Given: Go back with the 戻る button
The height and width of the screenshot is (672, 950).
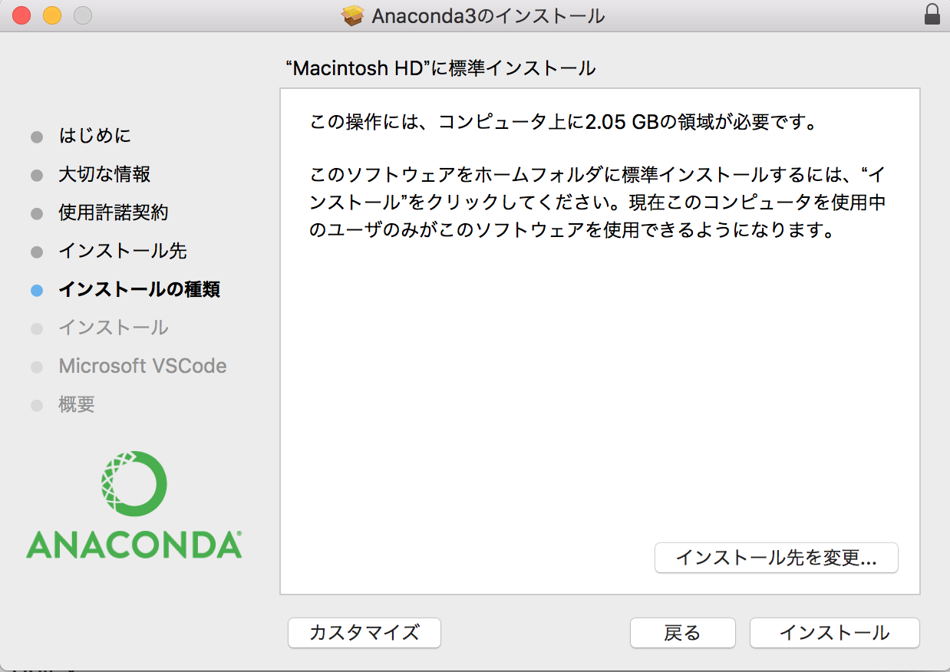Looking at the screenshot, I should (682, 633).
